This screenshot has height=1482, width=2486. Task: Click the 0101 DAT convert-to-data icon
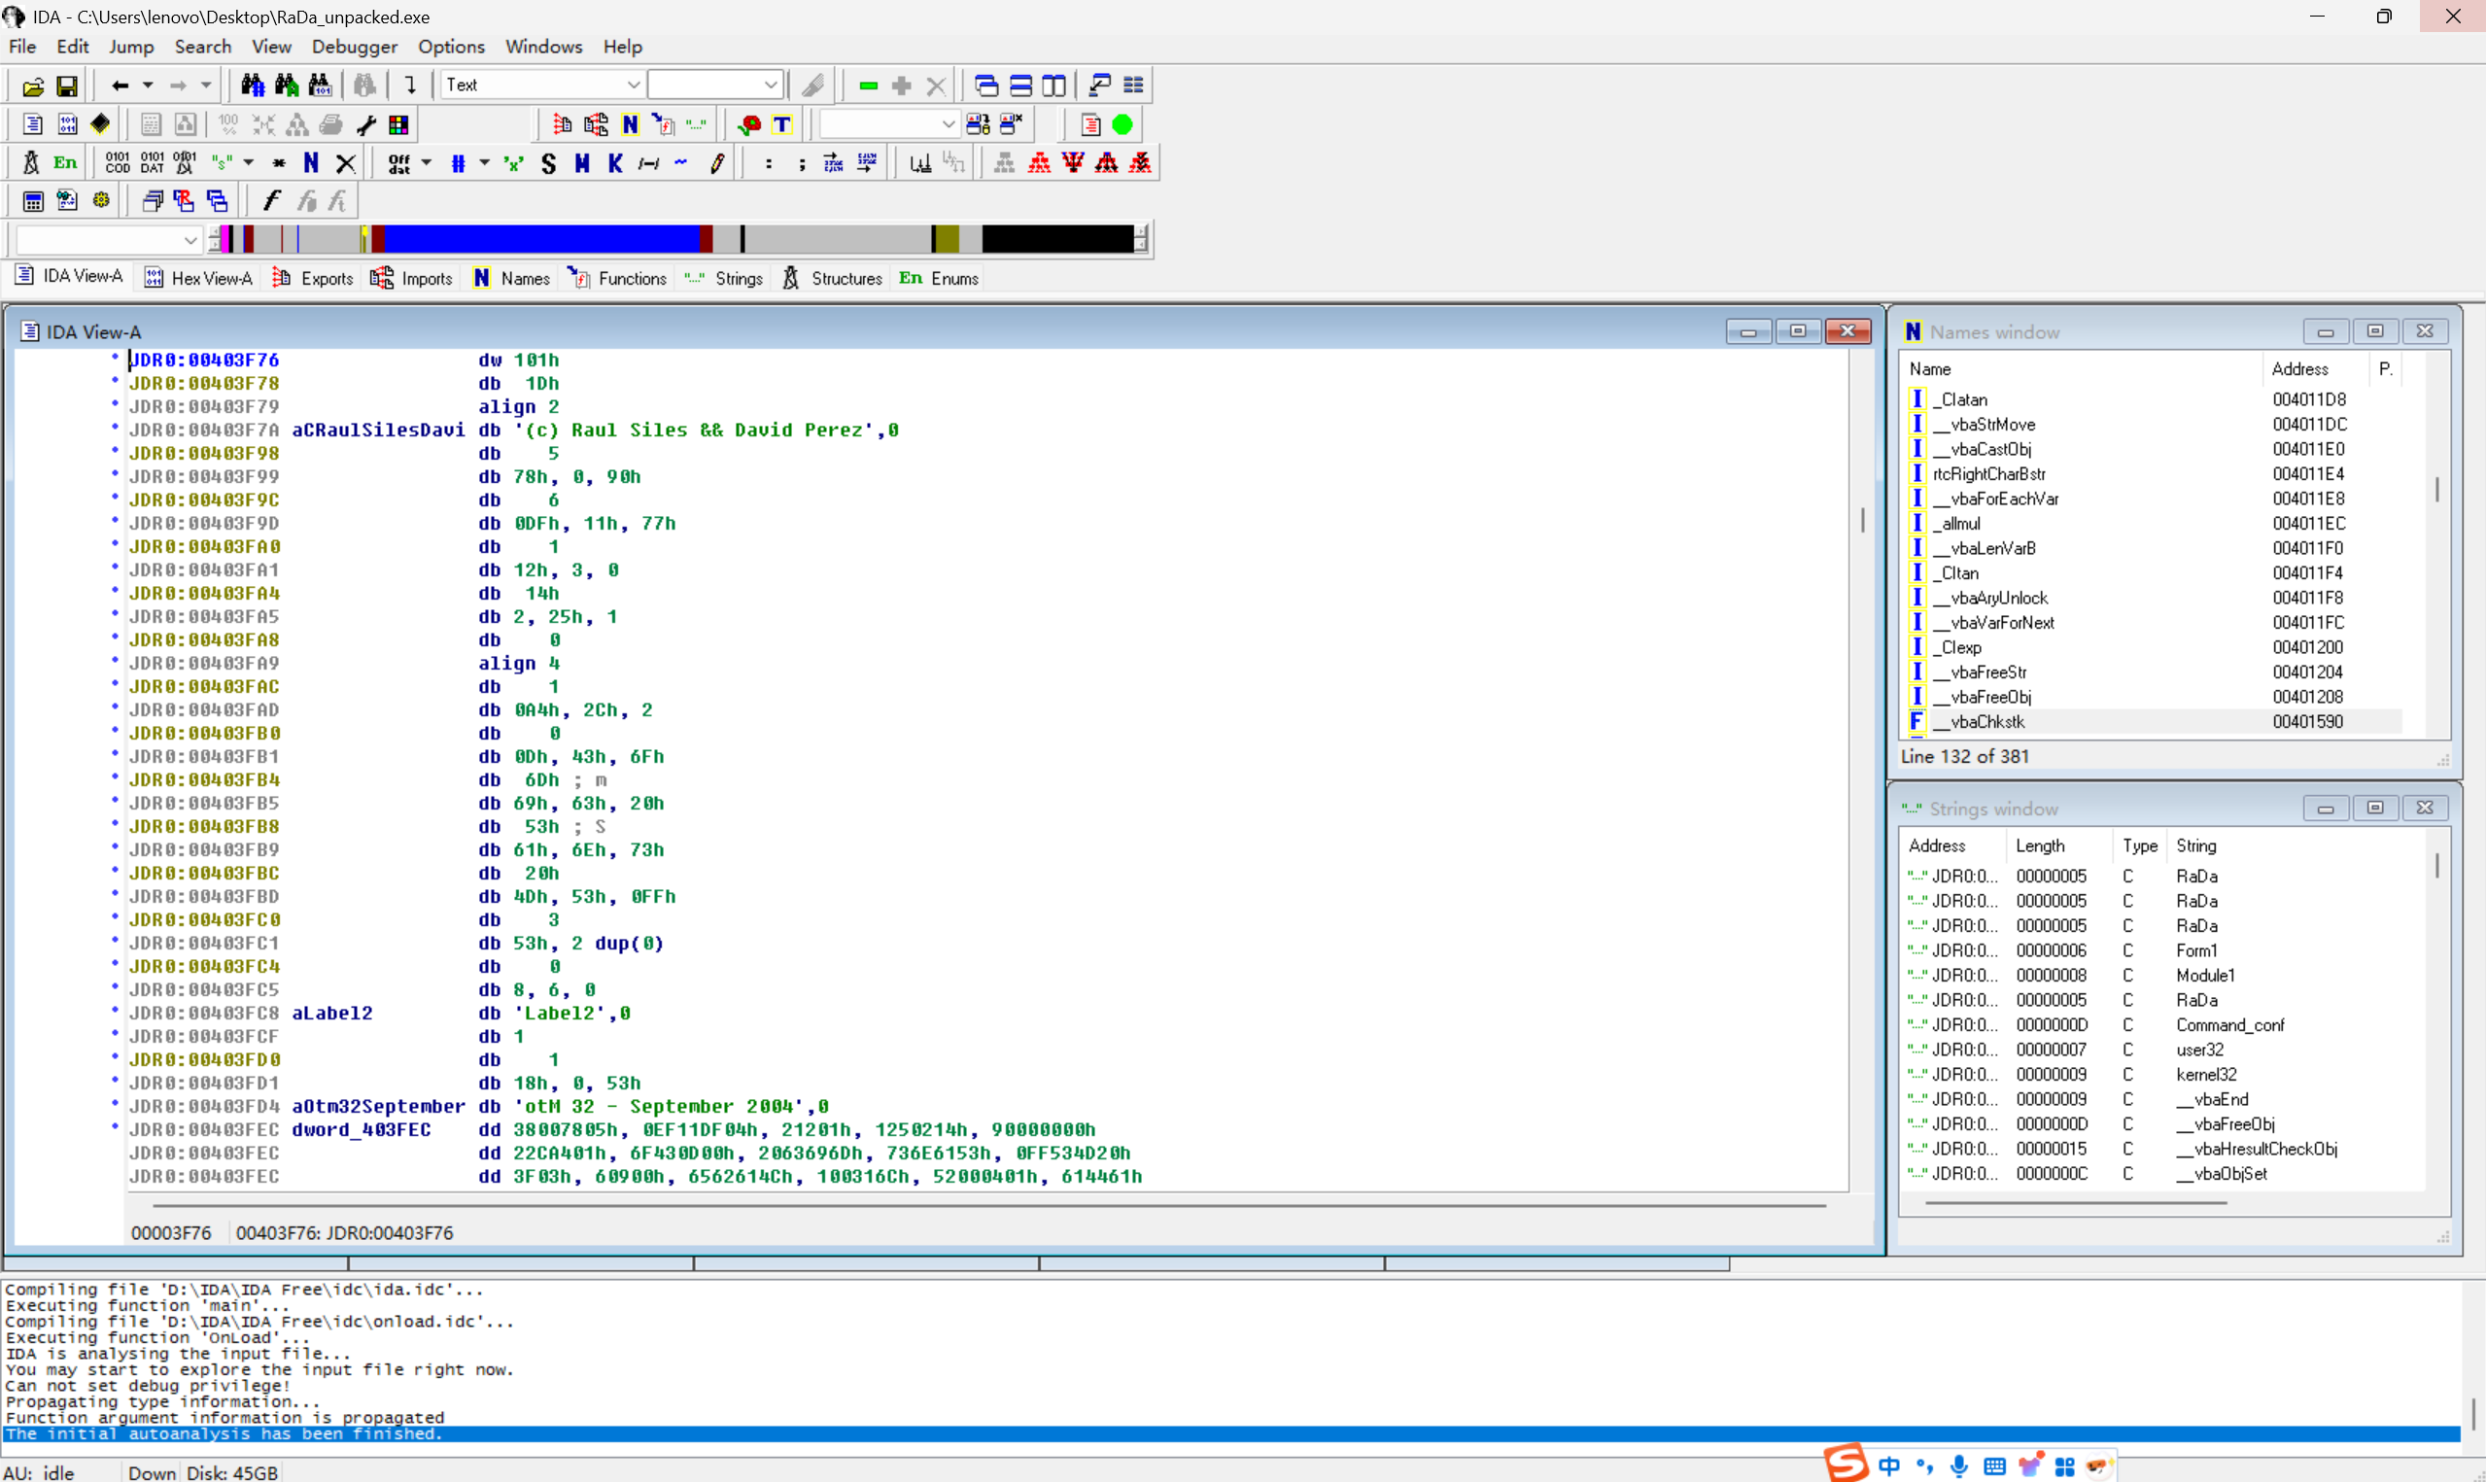click(152, 163)
